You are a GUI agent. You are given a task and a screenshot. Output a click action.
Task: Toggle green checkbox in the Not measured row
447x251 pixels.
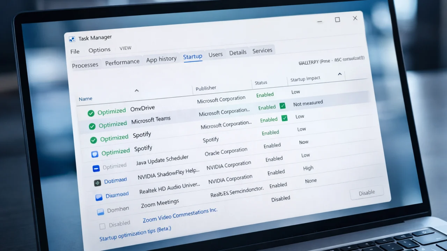pyautogui.click(x=283, y=106)
